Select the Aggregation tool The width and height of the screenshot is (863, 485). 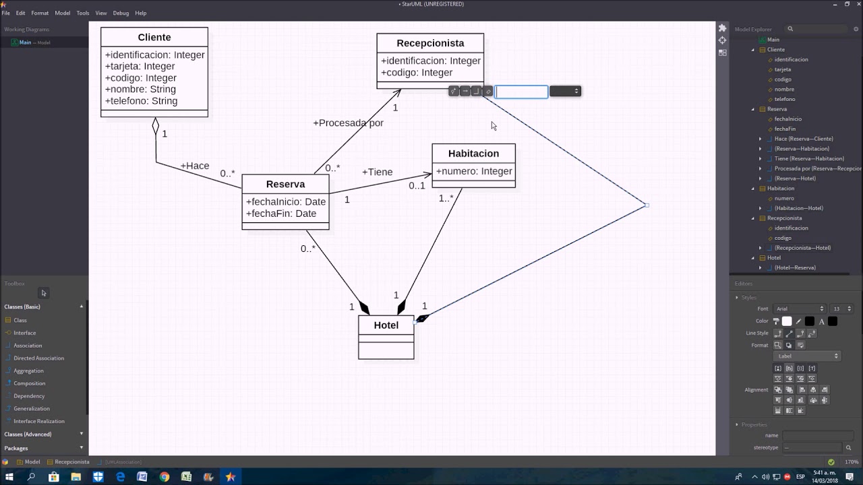point(28,370)
